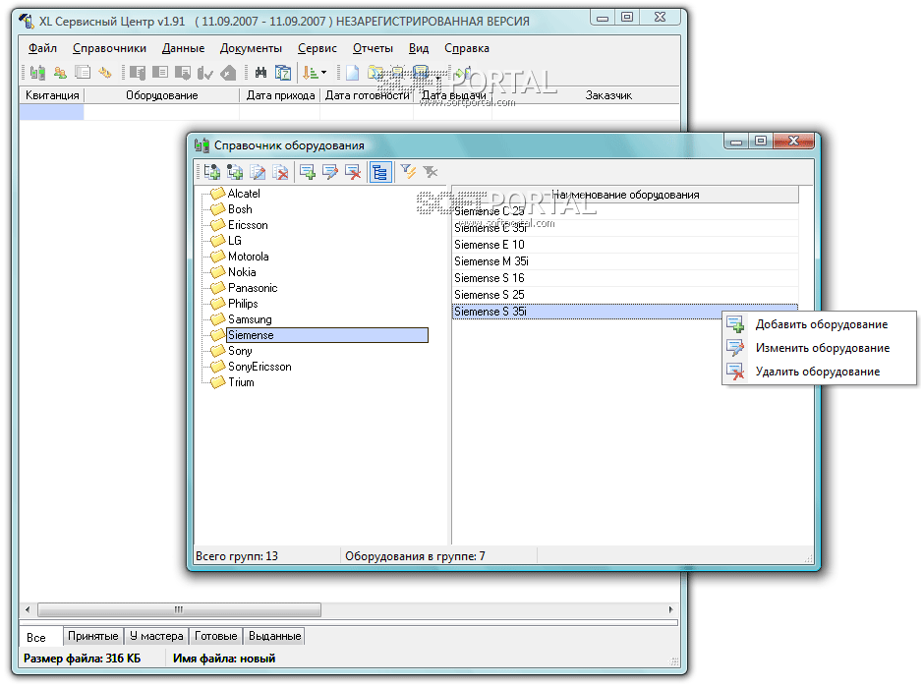Open the Файл menu
The width and height of the screenshot is (923, 688).
(42, 48)
